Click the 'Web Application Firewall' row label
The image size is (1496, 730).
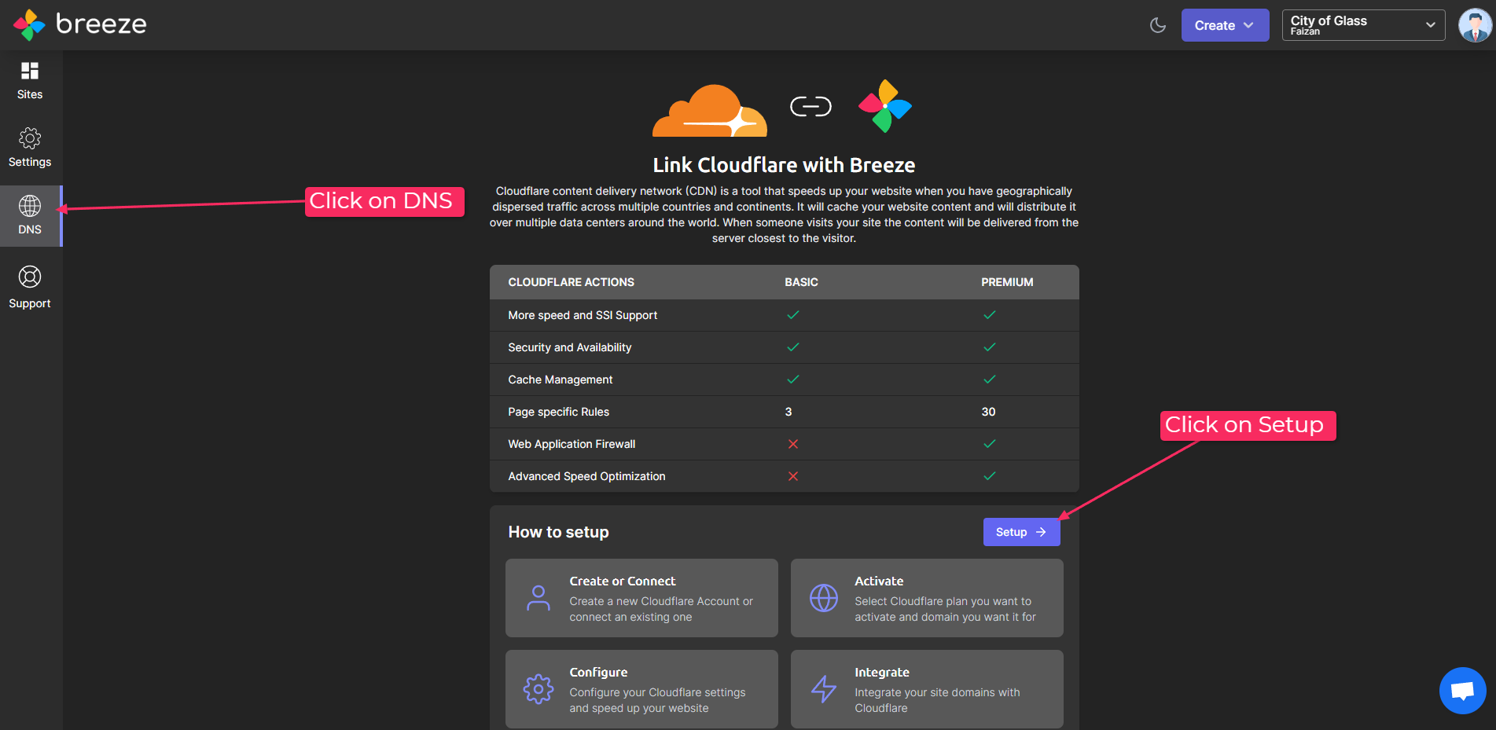tap(572, 444)
